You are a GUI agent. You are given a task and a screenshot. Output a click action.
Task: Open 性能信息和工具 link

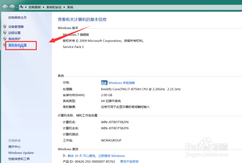pyautogui.click(x=19, y=159)
